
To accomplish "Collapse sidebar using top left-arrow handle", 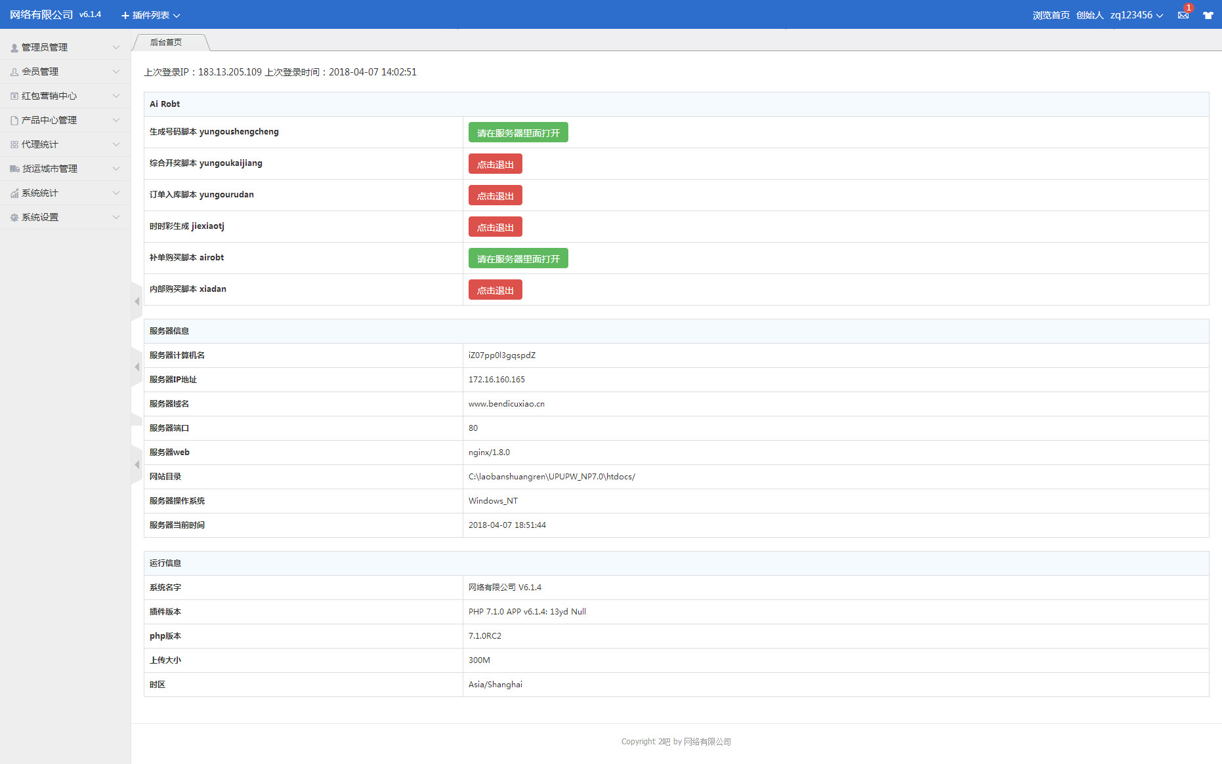I will pyautogui.click(x=137, y=302).
